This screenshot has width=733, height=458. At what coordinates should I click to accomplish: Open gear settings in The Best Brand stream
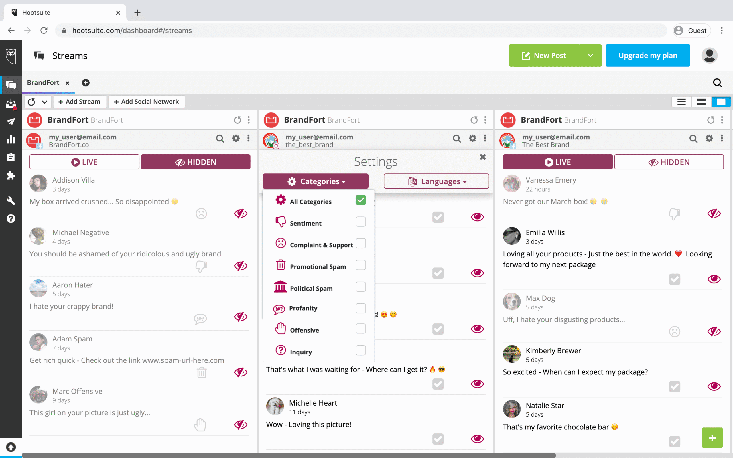[709, 139]
